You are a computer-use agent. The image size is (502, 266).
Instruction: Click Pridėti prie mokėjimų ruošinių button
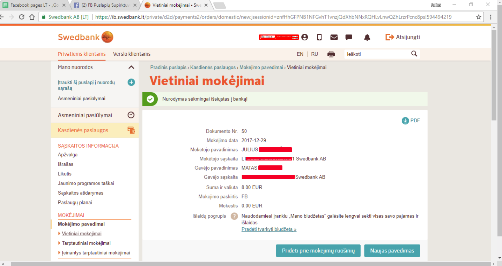pyautogui.click(x=318, y=251)
